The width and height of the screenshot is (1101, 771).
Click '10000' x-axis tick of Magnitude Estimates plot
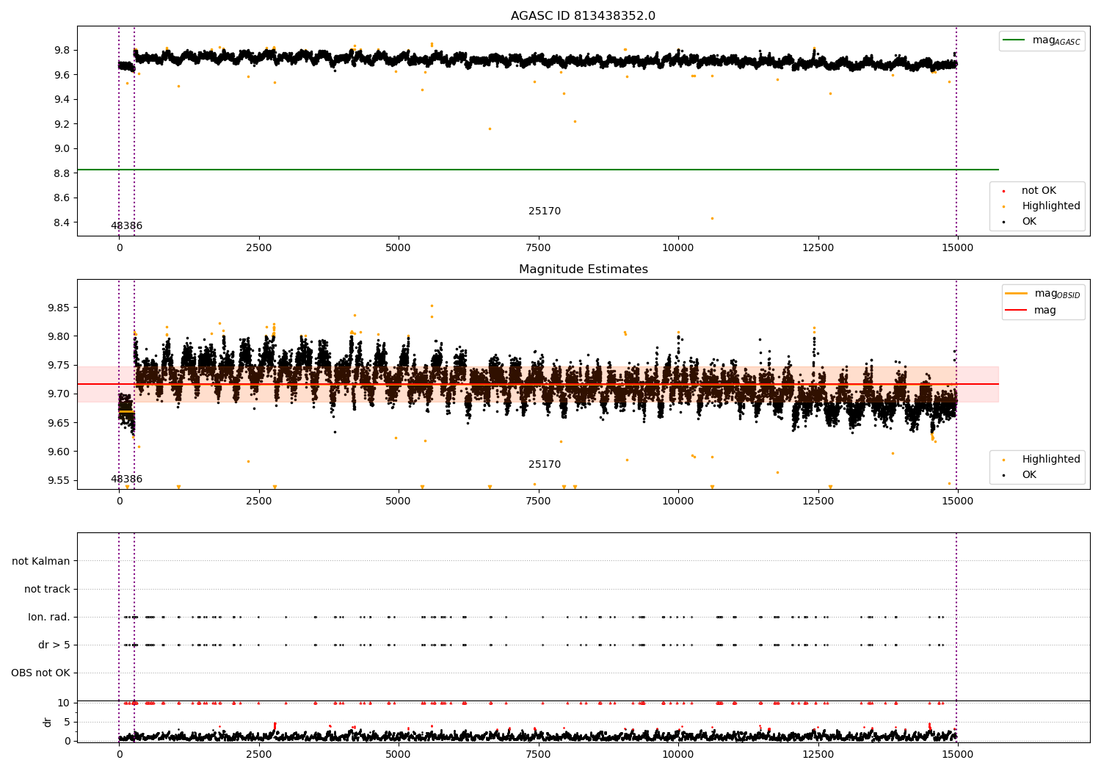click(678, 502)
